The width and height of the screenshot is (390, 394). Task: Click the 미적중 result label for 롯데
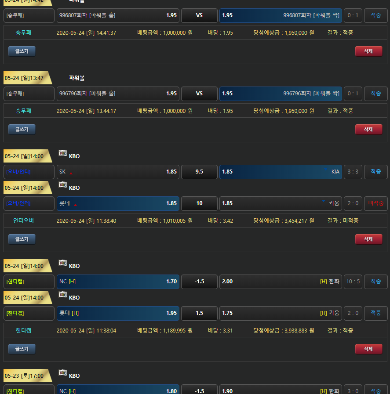coord(376,203)
